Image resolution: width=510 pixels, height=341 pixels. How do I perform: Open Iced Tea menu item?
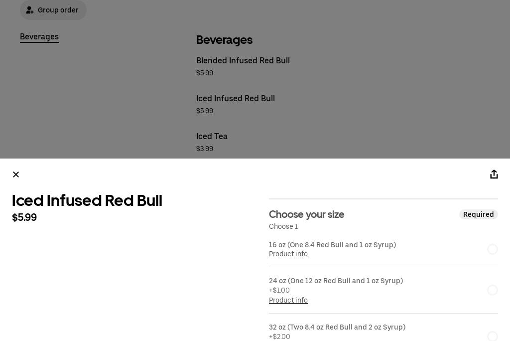[212, 137]
